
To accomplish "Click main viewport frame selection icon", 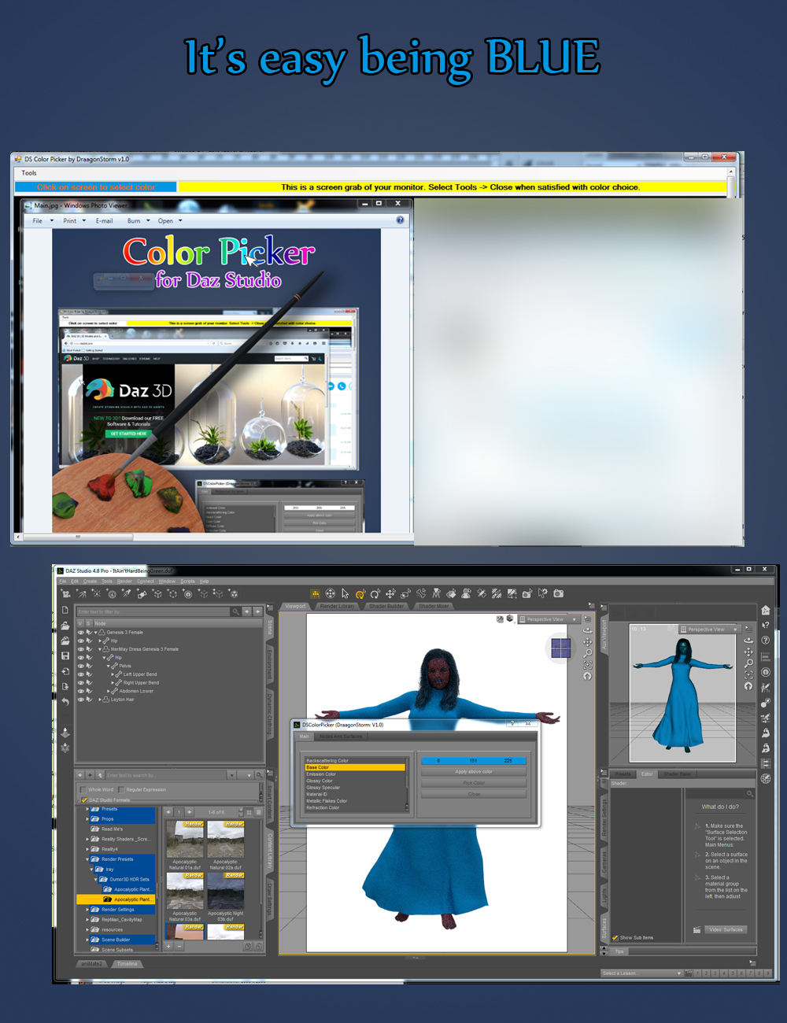I will [587, 665].
